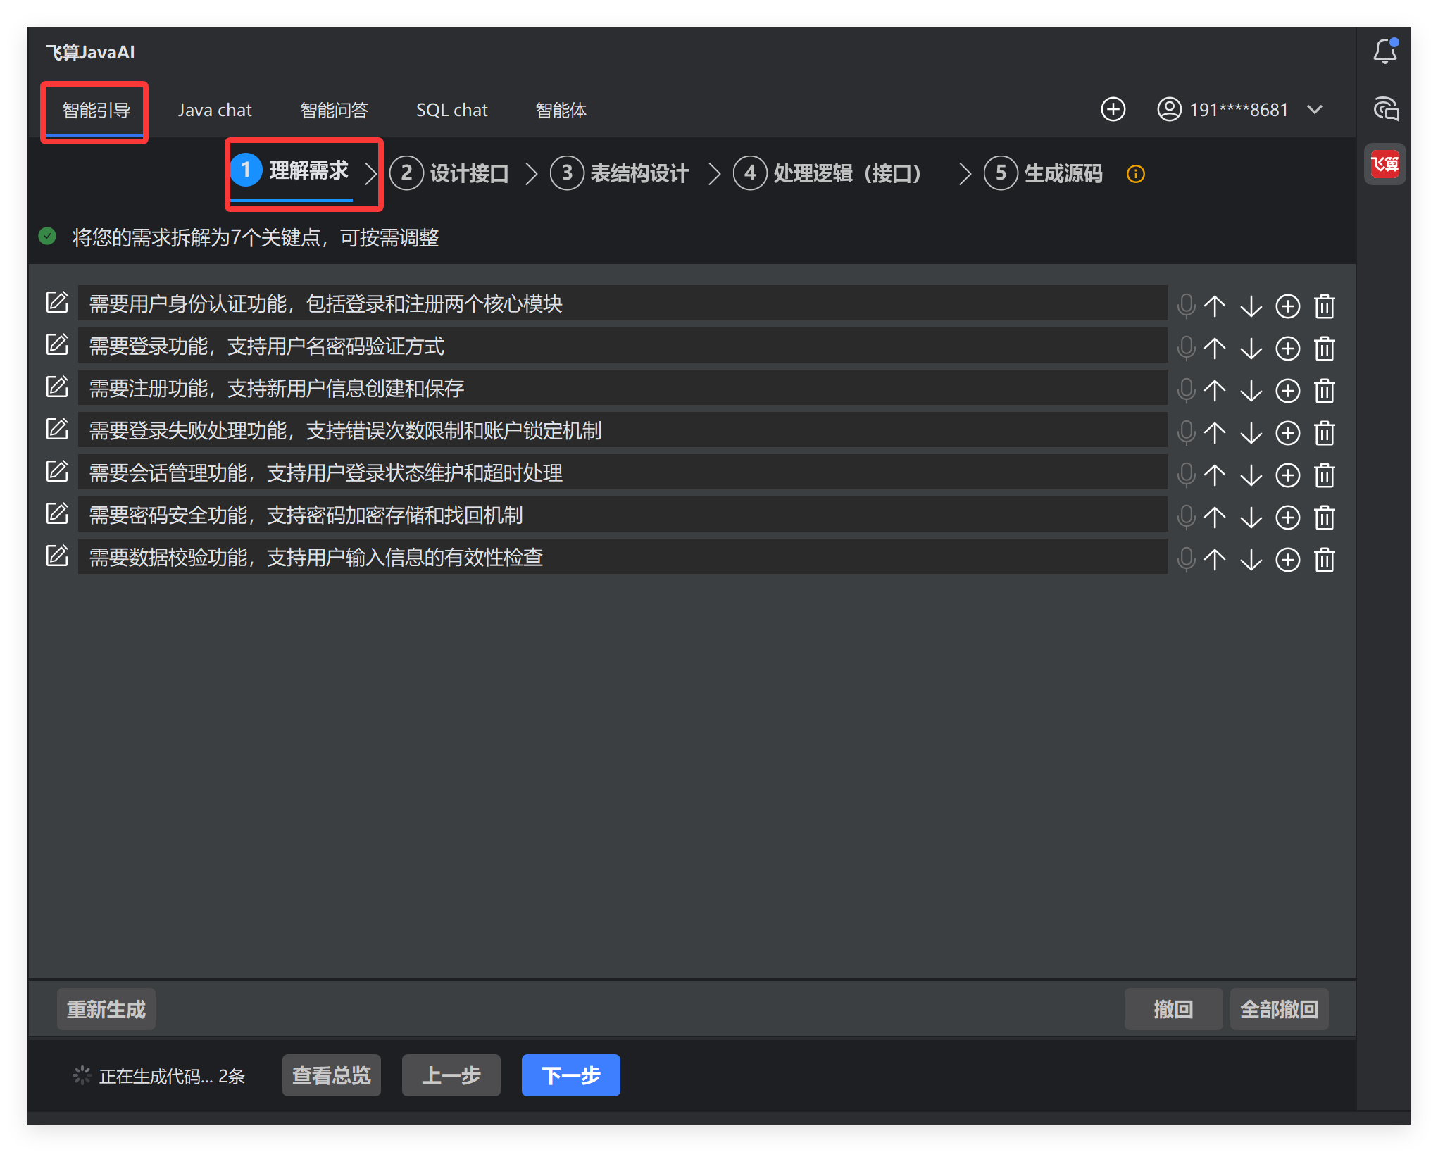Switch to the Java chat tab
1438x1152 pixels.
pyautogui.click(x=215, y=111)
